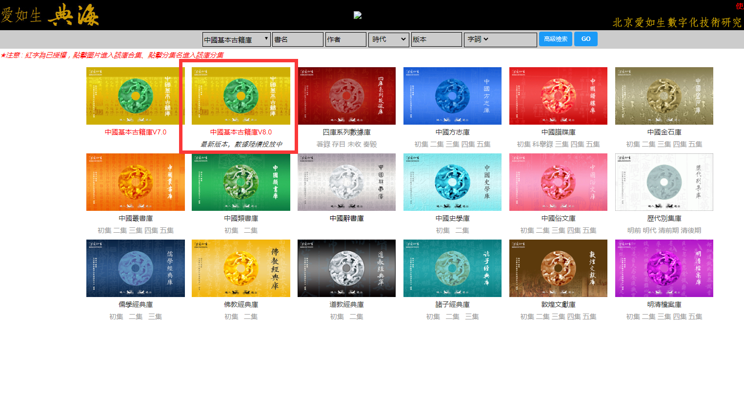Open the 敦煌文獻庫 brown cover image

(x=558, y=268)
